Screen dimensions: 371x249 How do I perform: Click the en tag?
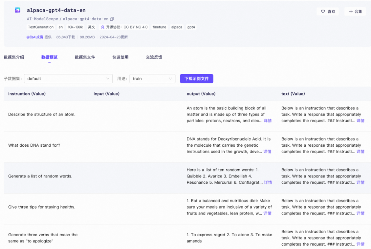pos(61,27)
